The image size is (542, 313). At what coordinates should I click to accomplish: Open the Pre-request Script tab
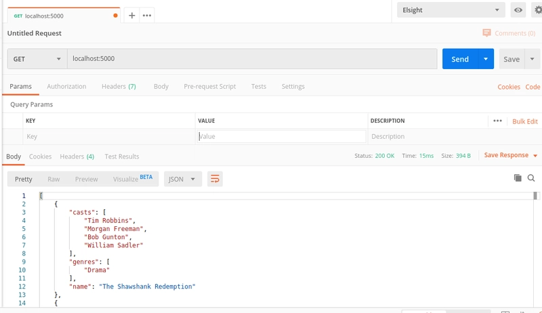(x=210, y=86)
